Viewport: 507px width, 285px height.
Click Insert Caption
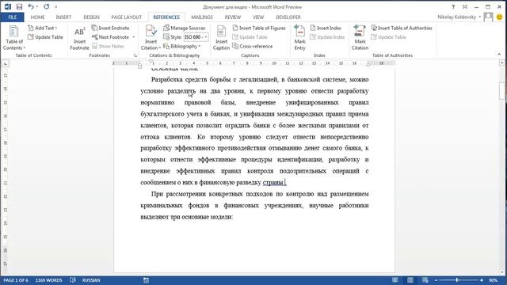tap(221, 38)
